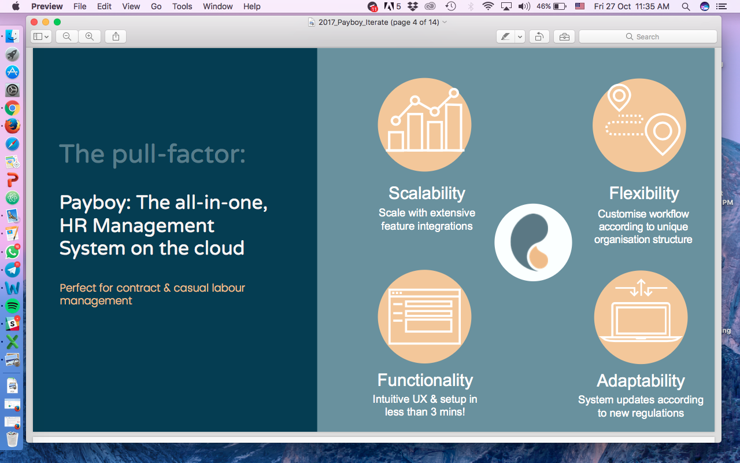The image size is (740, 463).
Task: Open the document title dropdown chevron
Action: [x=445, y=22]
